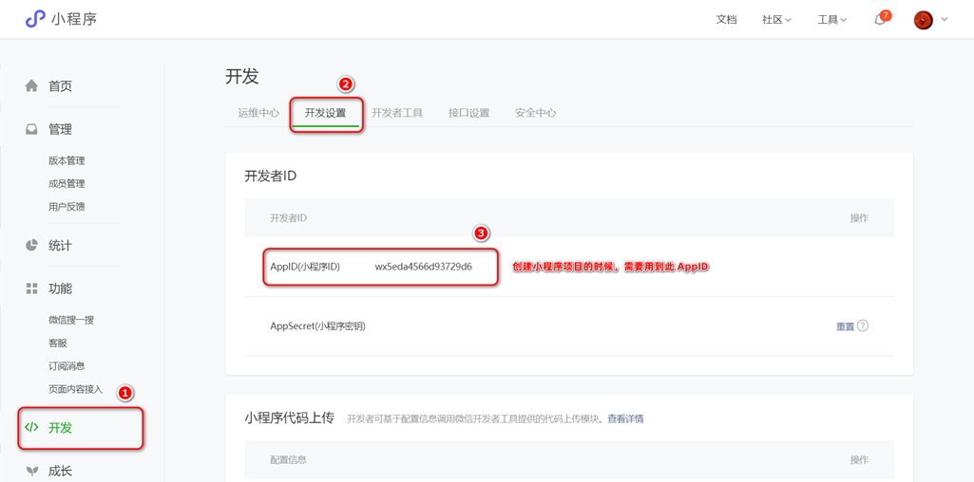The height and width of the screenshot is (482, 974).
Task: Click the 成长 sprout icon
Action: (31, 471)
